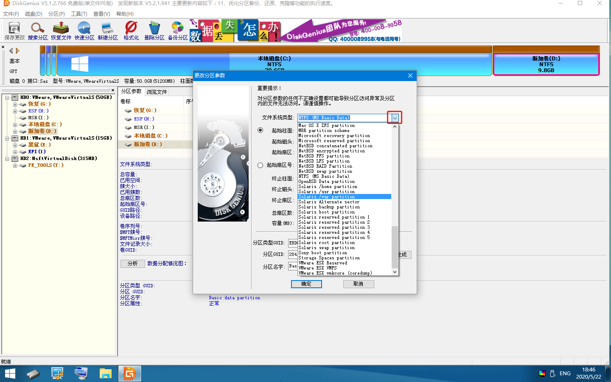The height and width of the screenshot is (382, 611).
Task: Open File Explorer from the taskbar
Action: pos(105,374)
